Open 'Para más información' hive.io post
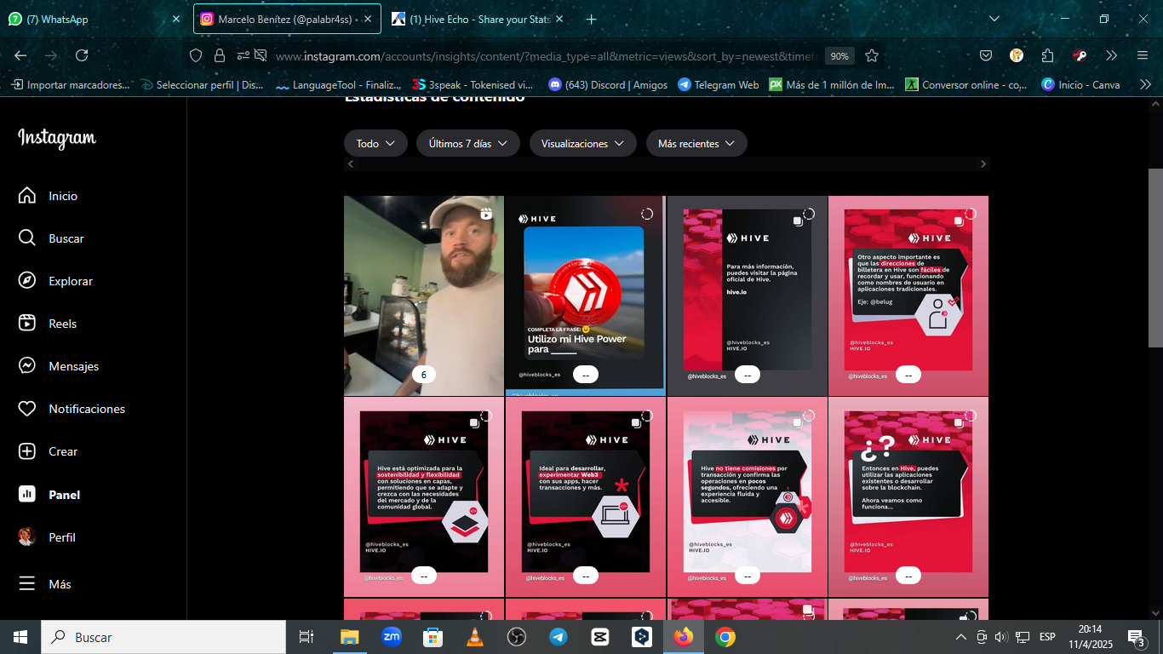The image size is (1163, 654). pos(747,295)
